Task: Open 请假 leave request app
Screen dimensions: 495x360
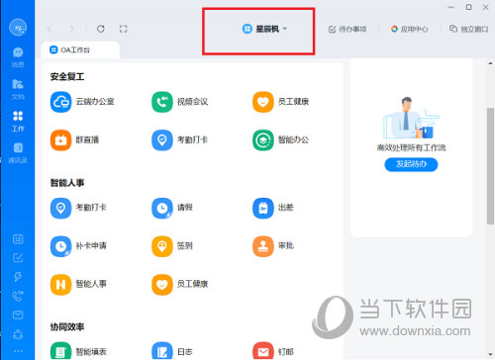Action: tap(172, 208)
